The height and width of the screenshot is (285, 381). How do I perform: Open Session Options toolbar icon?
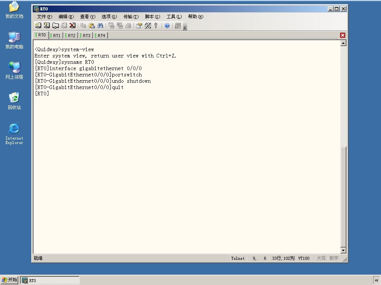click(139, 26)
